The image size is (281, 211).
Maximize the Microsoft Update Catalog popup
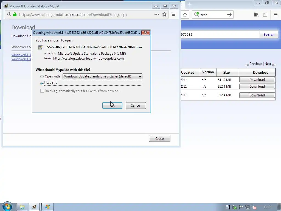click(x=165, y=6)
